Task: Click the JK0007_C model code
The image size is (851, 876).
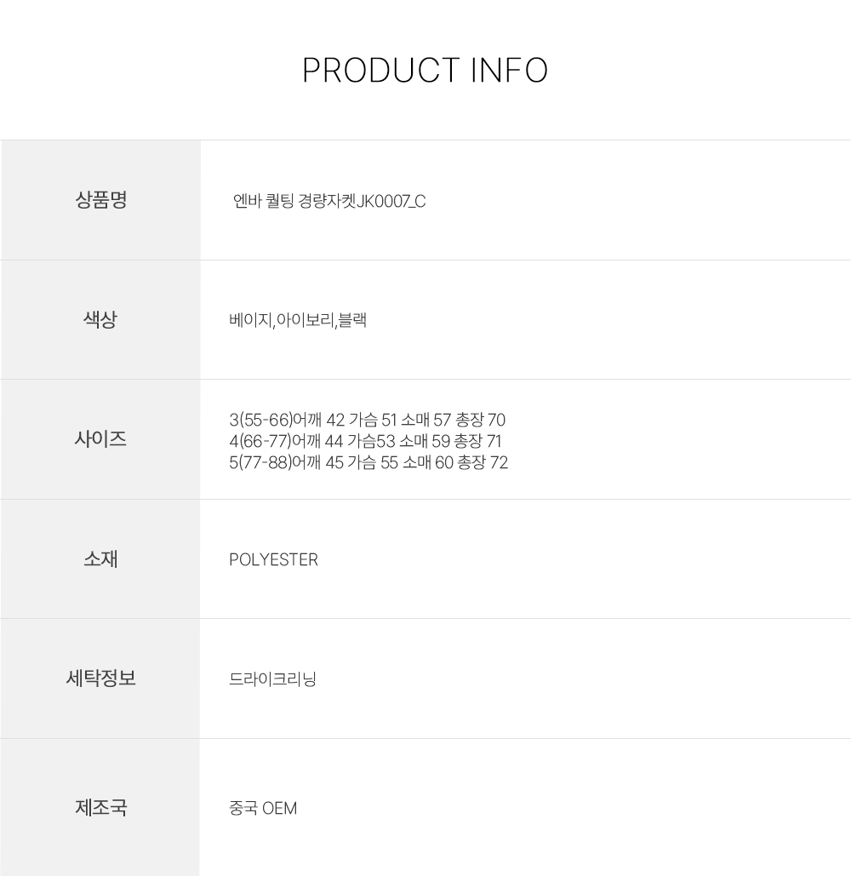Action: 391,202
